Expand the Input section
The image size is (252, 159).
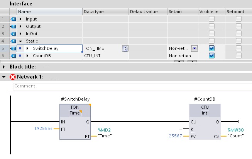pyautogui.click(x=20, y=19)
